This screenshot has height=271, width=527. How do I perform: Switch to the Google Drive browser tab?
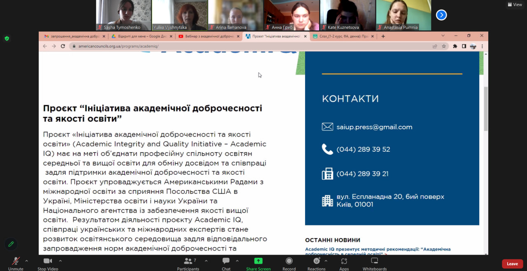(140, 36)
